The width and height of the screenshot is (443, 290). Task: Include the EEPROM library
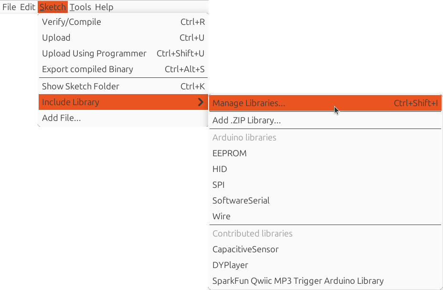point(230,153)
